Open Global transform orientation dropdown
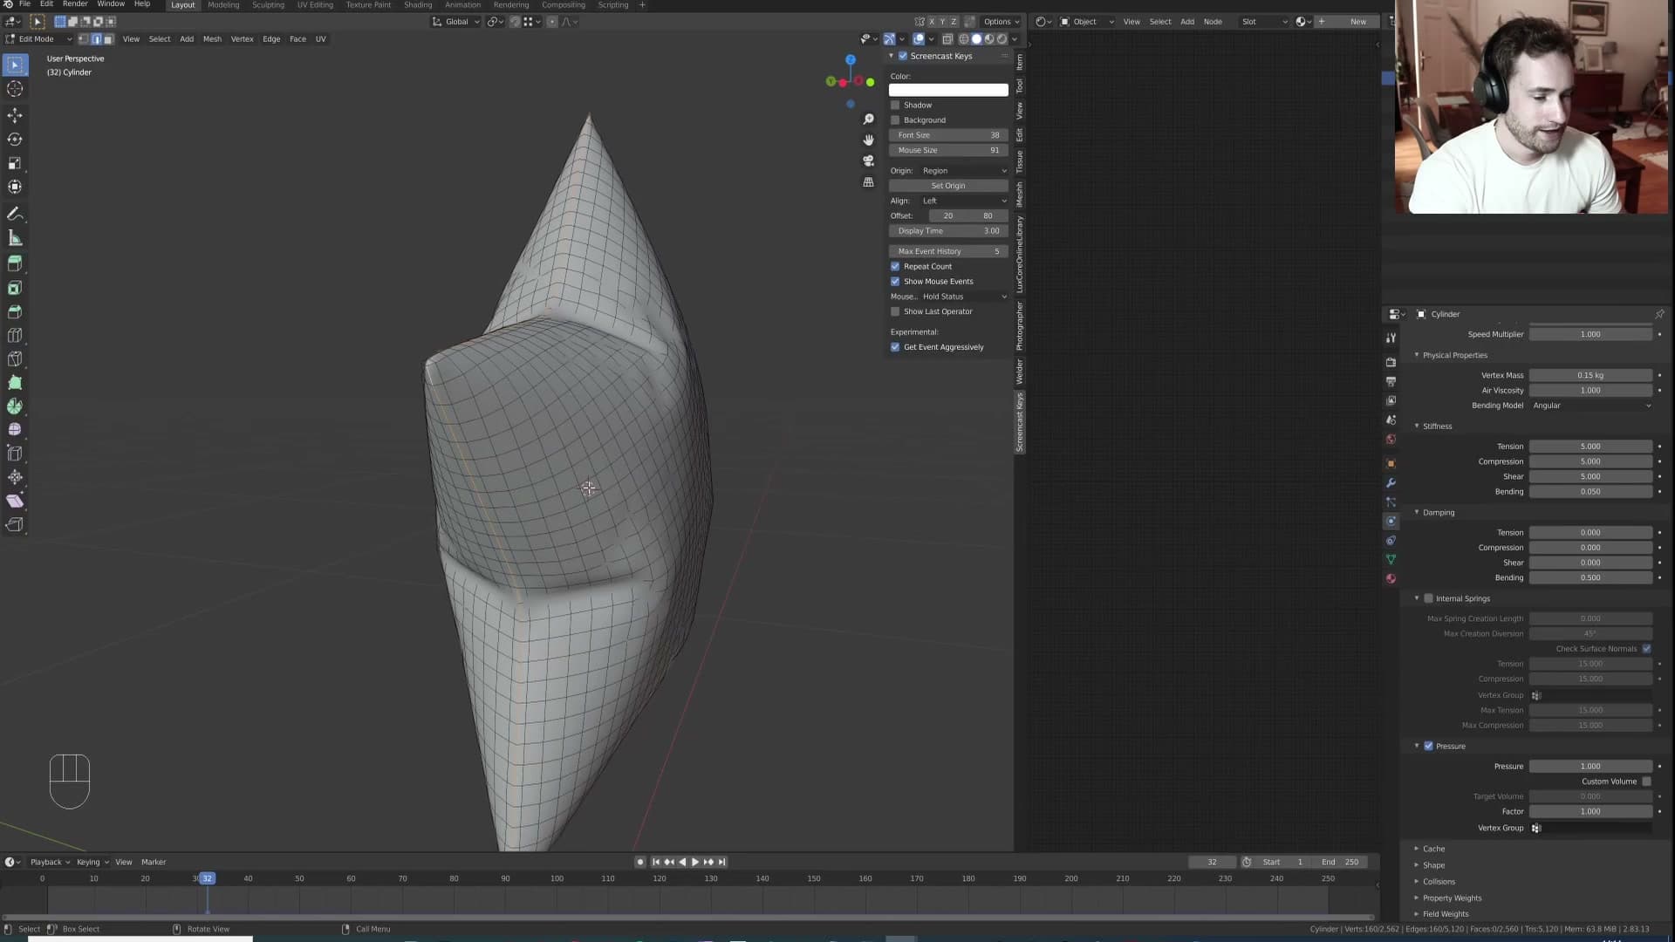 click(x=456, y=22)
